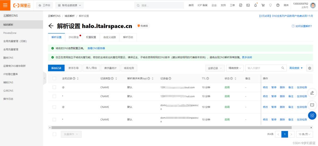Check the first @ record row checkbox
318x146 pixels.
coord(54,87)
